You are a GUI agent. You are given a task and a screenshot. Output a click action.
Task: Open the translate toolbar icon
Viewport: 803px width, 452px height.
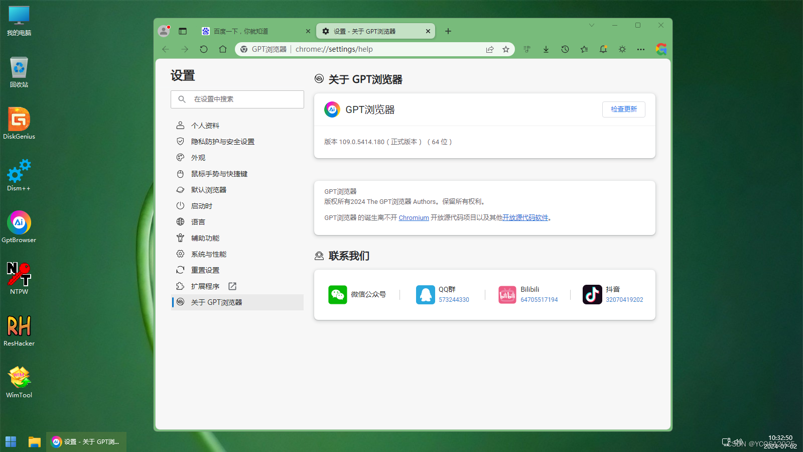click(527, 49)
